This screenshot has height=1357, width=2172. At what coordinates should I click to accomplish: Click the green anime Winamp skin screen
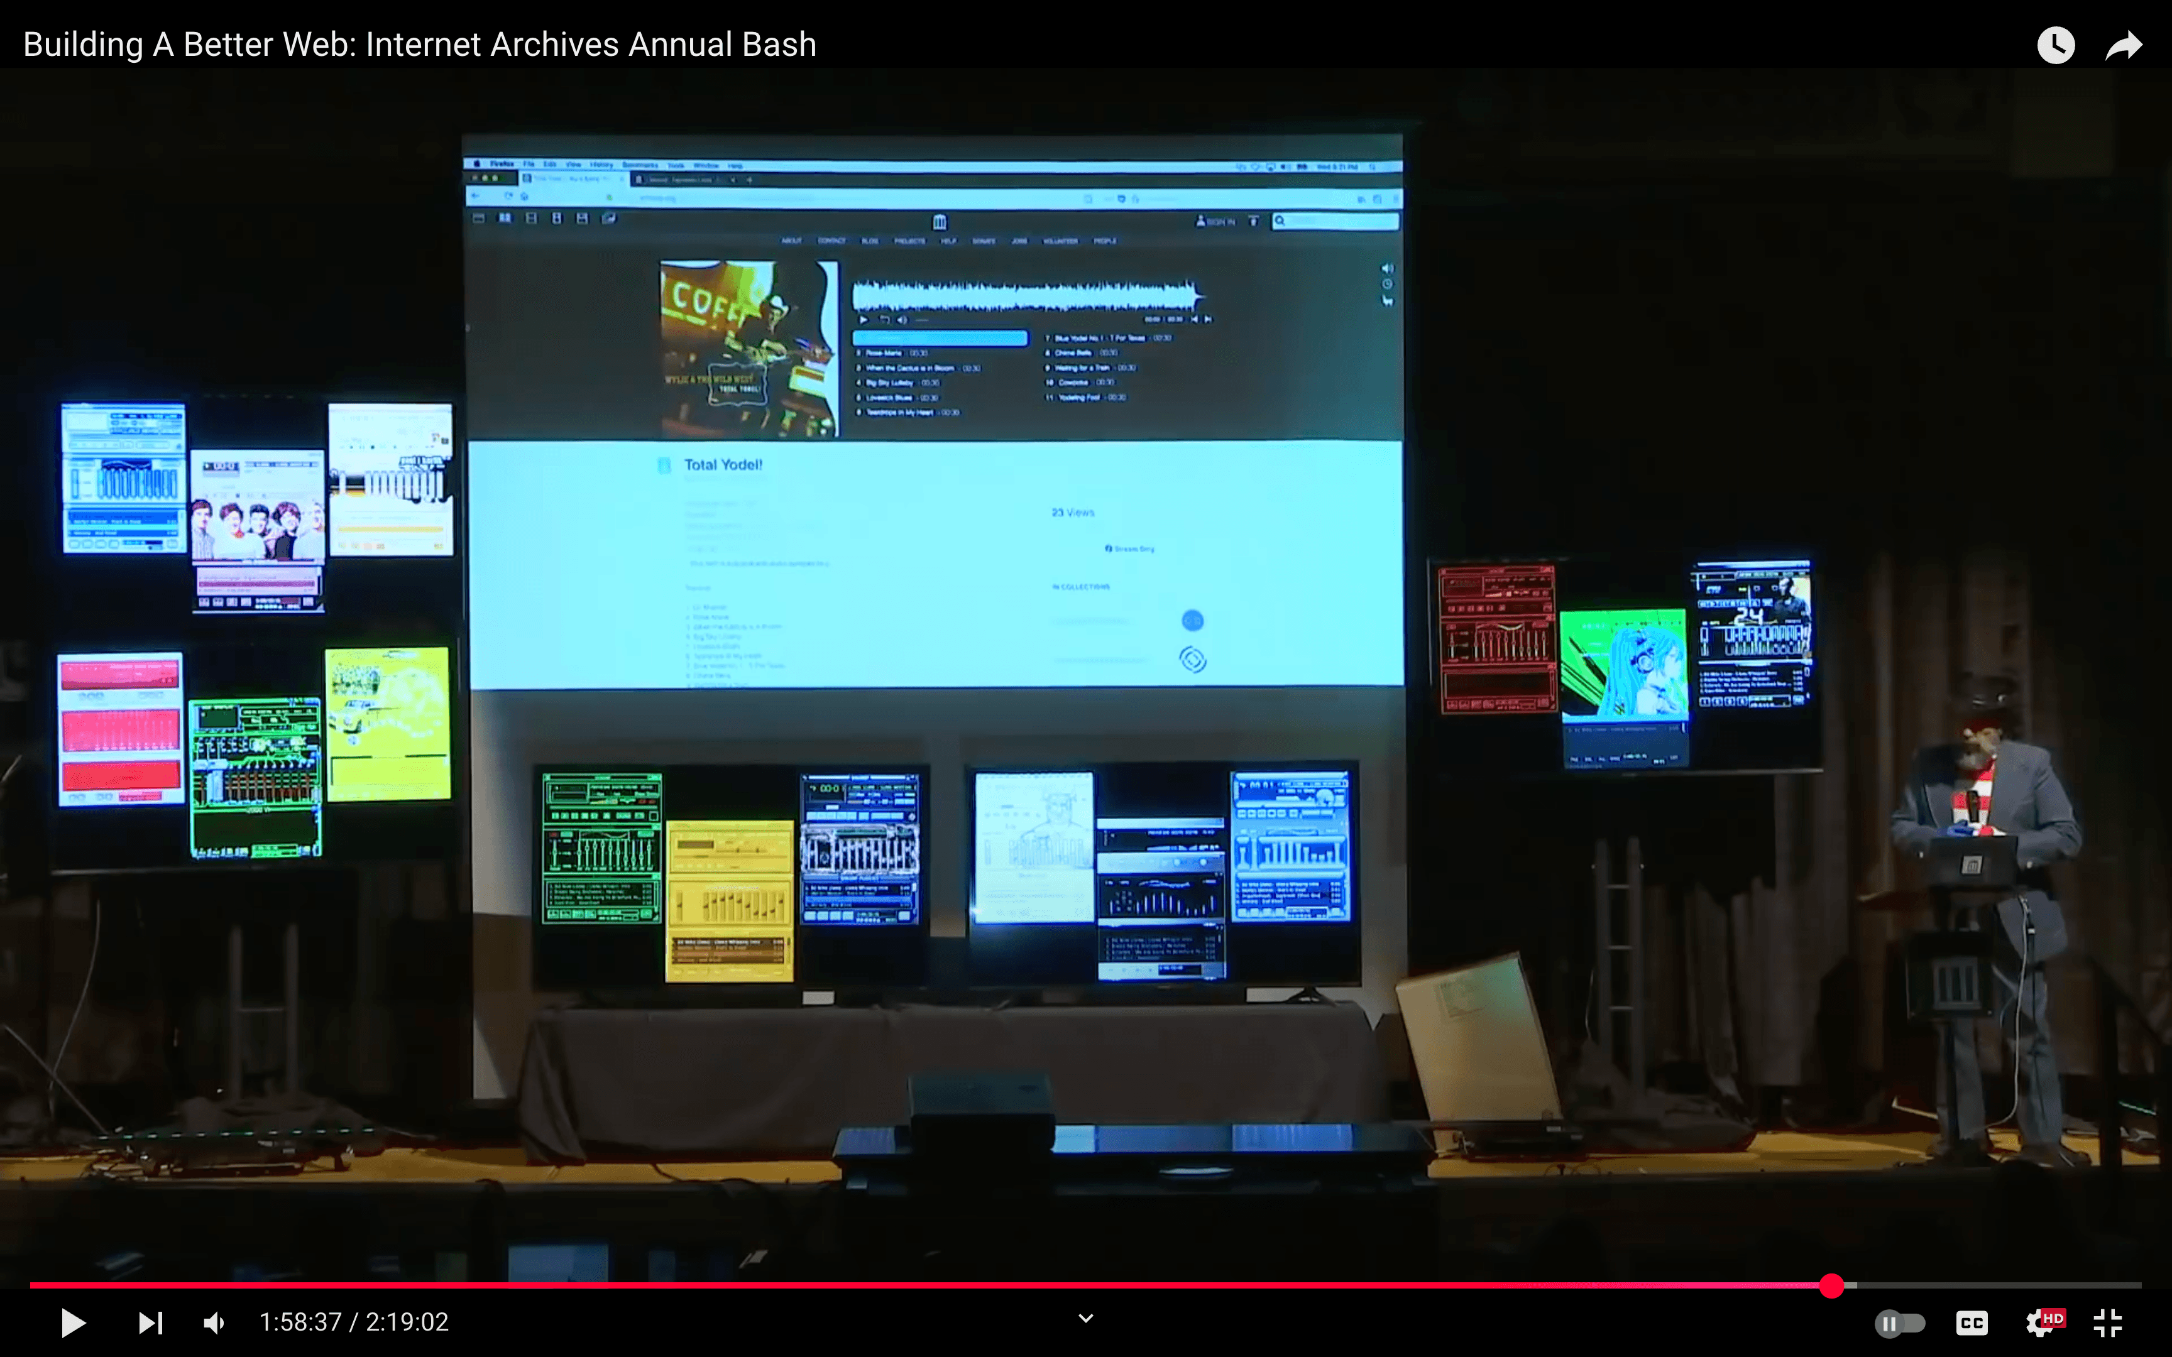tap(1623, 664)
